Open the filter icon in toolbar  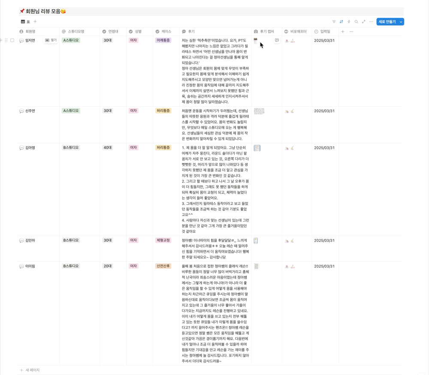point(334,21)
